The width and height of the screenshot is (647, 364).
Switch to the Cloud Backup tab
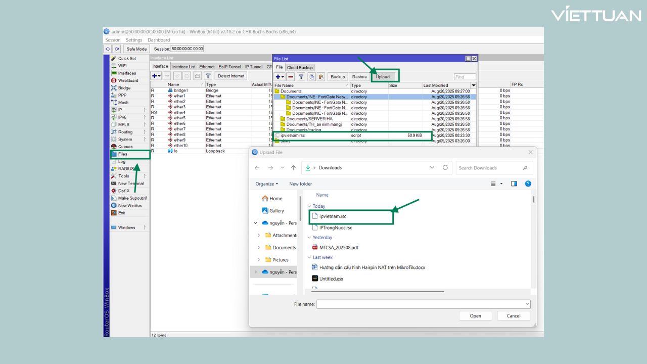pyautogui.click(x=300, y=68)
